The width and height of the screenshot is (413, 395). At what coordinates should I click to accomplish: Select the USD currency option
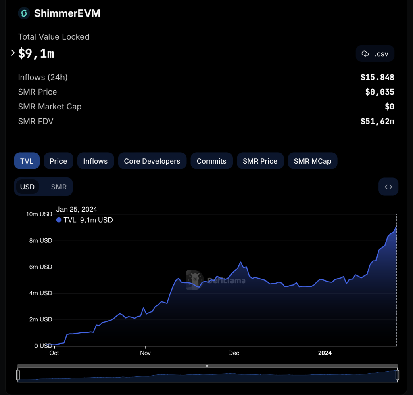pyautogui.click(x=27, y=187)
